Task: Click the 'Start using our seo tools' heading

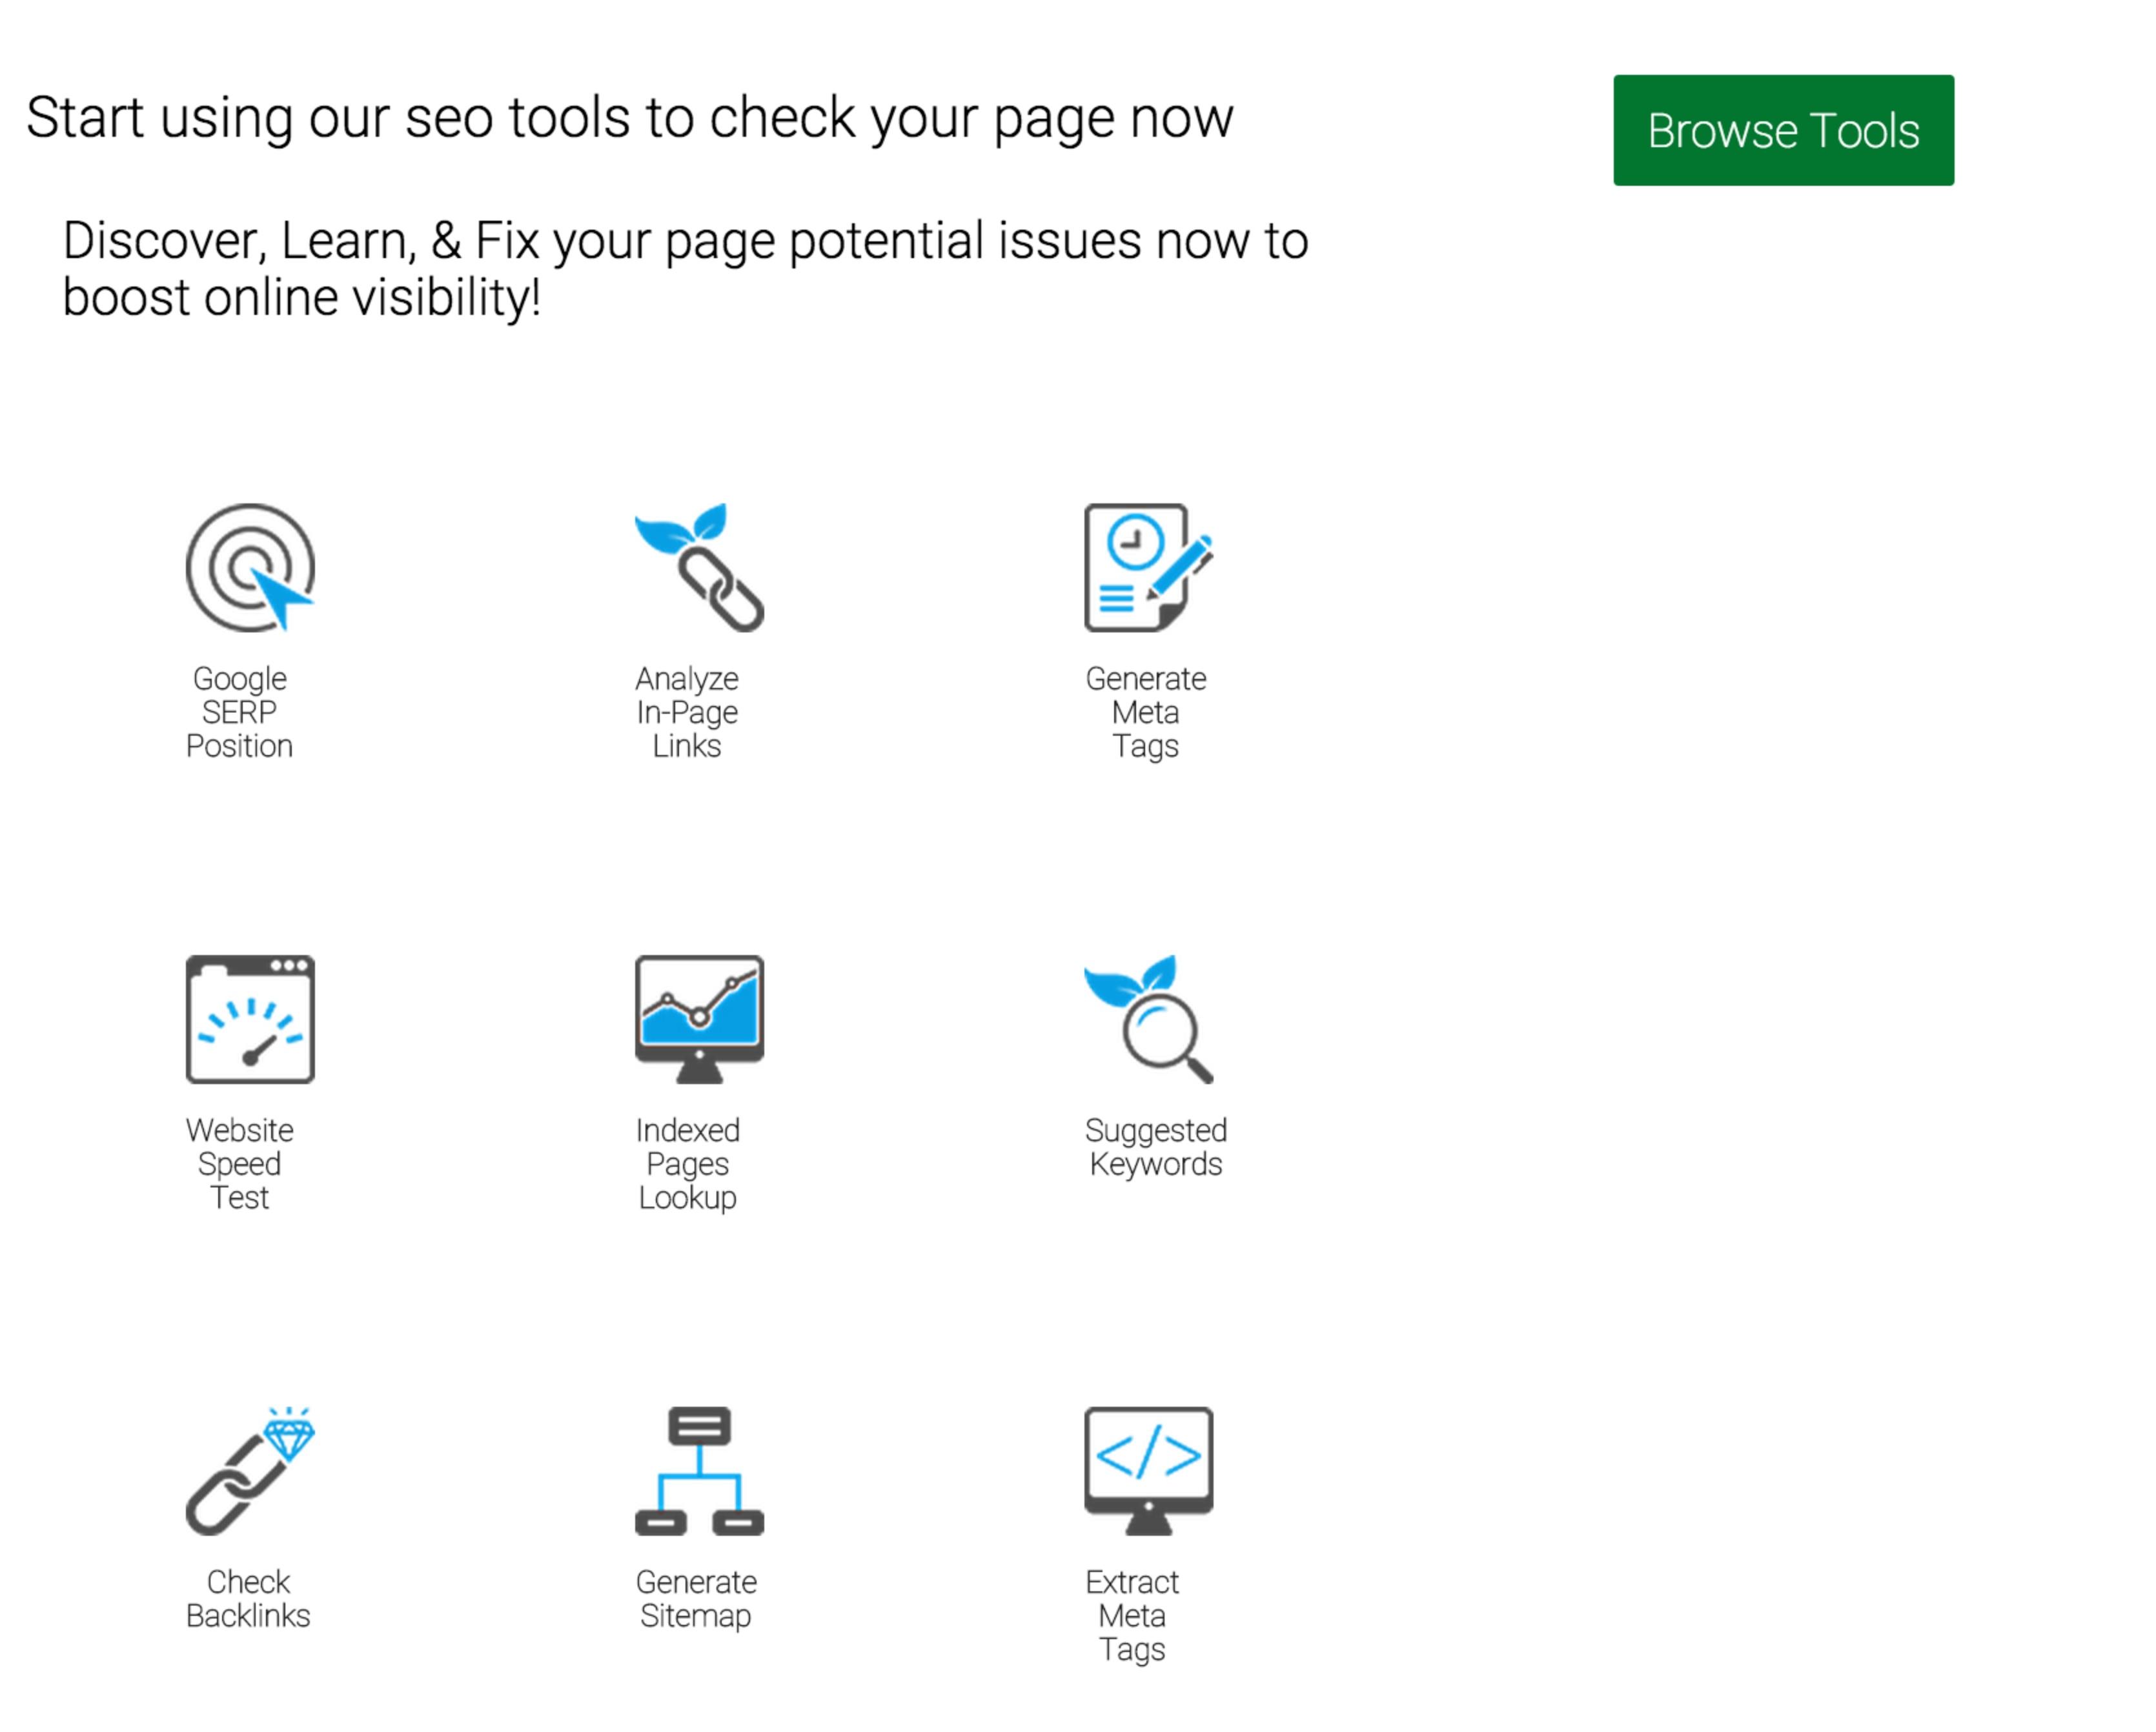Action: (x=630, y=118)
